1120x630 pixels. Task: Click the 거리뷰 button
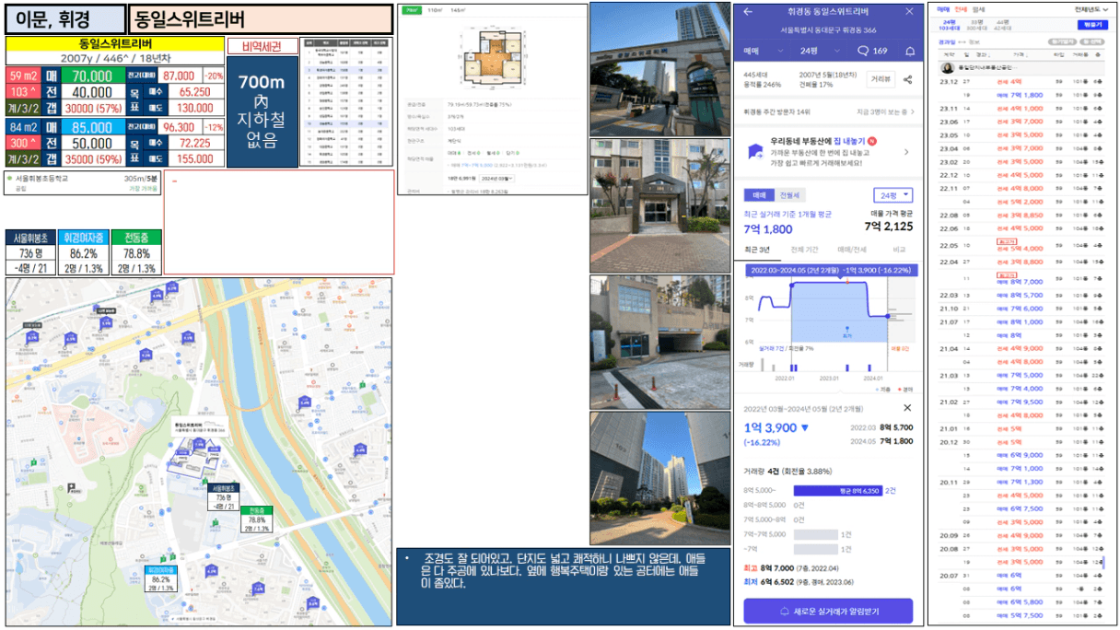(881, 80)
